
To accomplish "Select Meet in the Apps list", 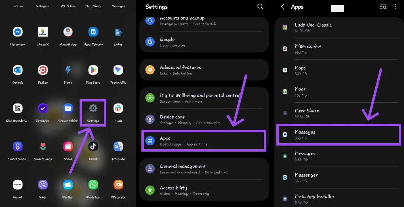I will (x=339, y=91).
